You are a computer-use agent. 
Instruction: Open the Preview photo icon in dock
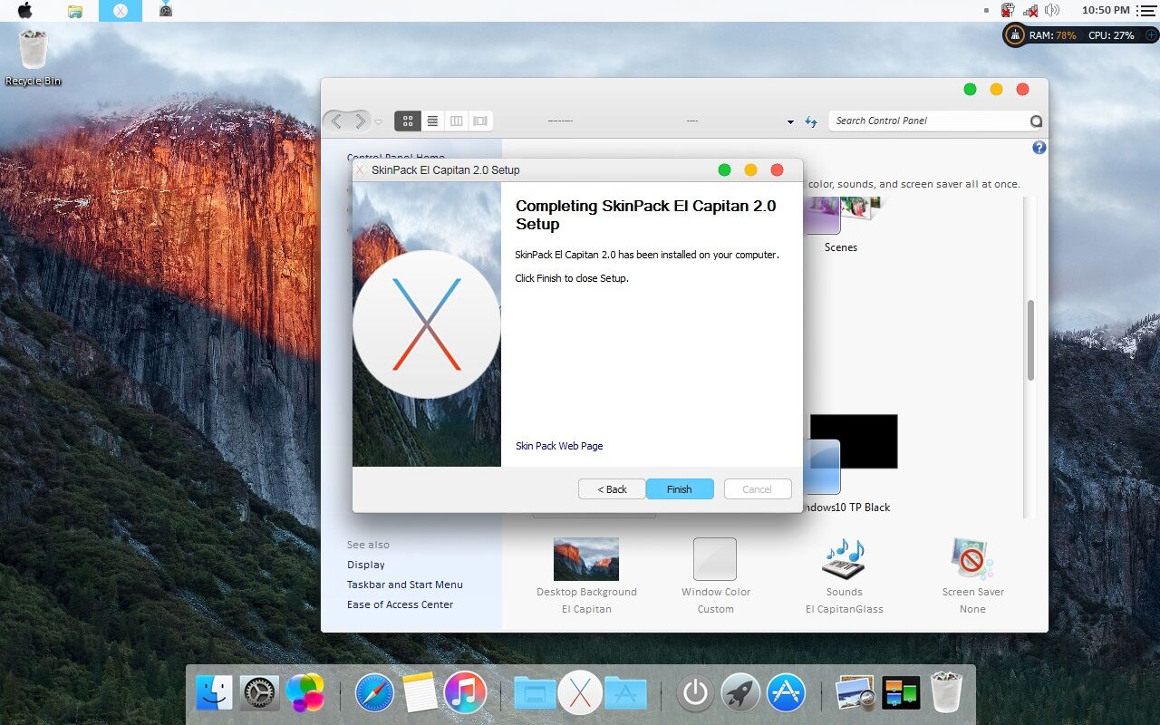855,693
